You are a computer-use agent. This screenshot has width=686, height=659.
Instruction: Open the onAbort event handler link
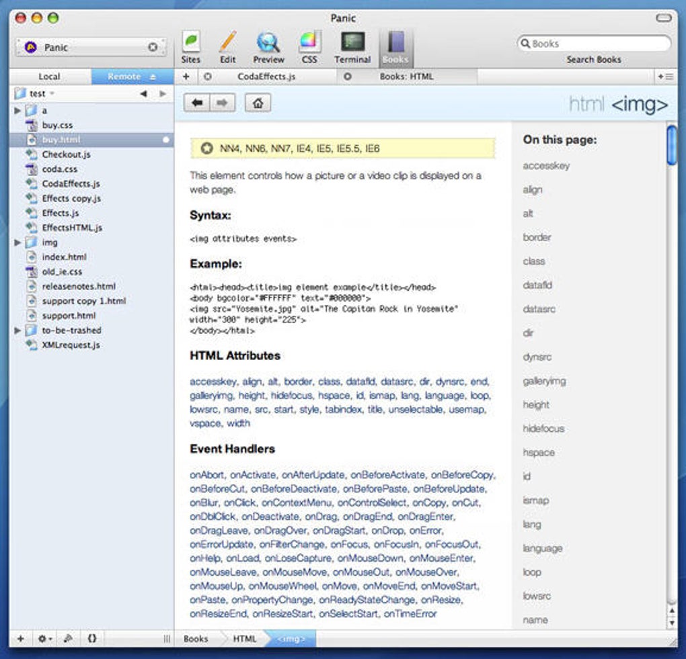[x=206, y=475]
